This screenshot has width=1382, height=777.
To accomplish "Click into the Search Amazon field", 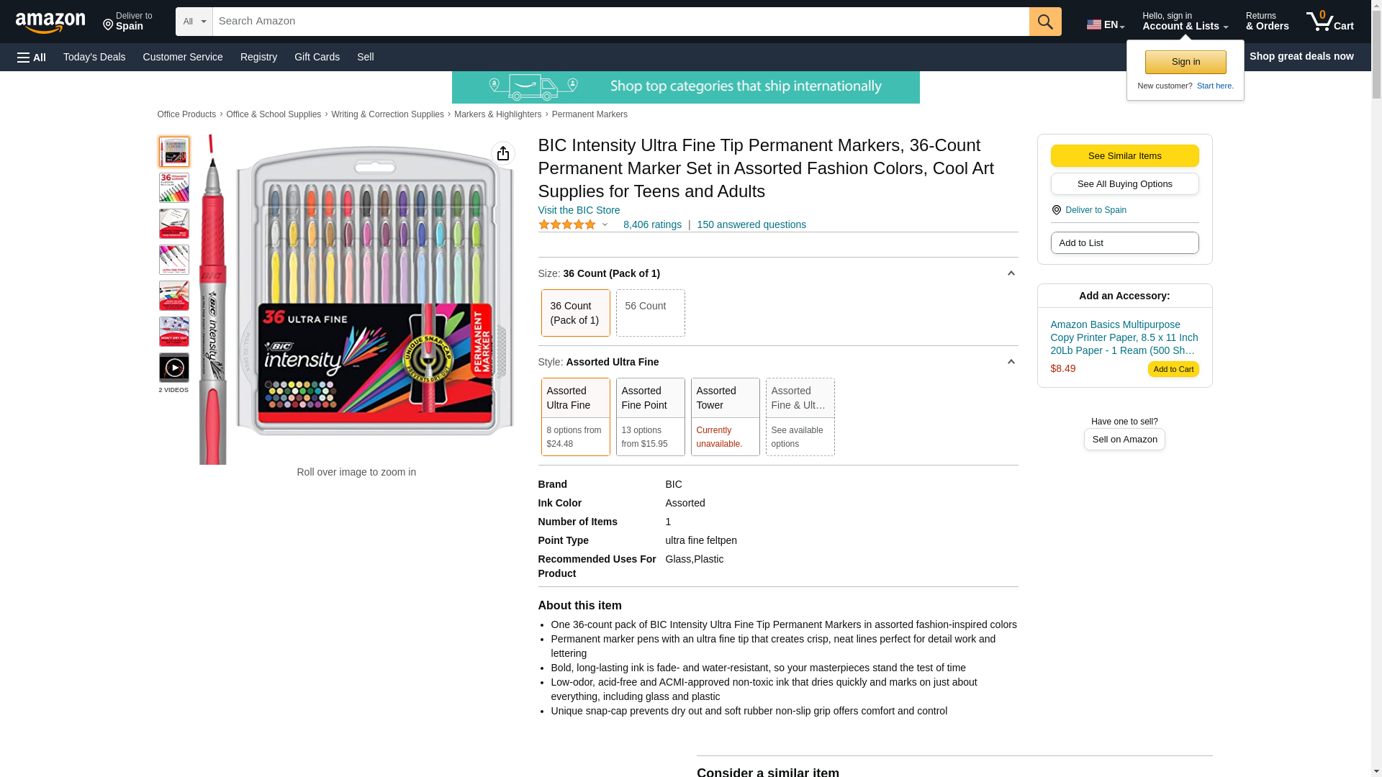I will click(620, 22).
